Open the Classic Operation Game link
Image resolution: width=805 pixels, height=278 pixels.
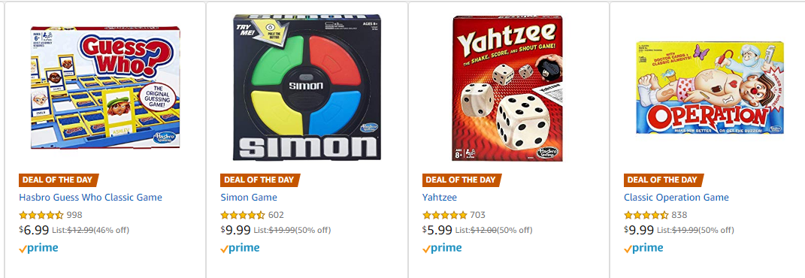coord(676,198)
